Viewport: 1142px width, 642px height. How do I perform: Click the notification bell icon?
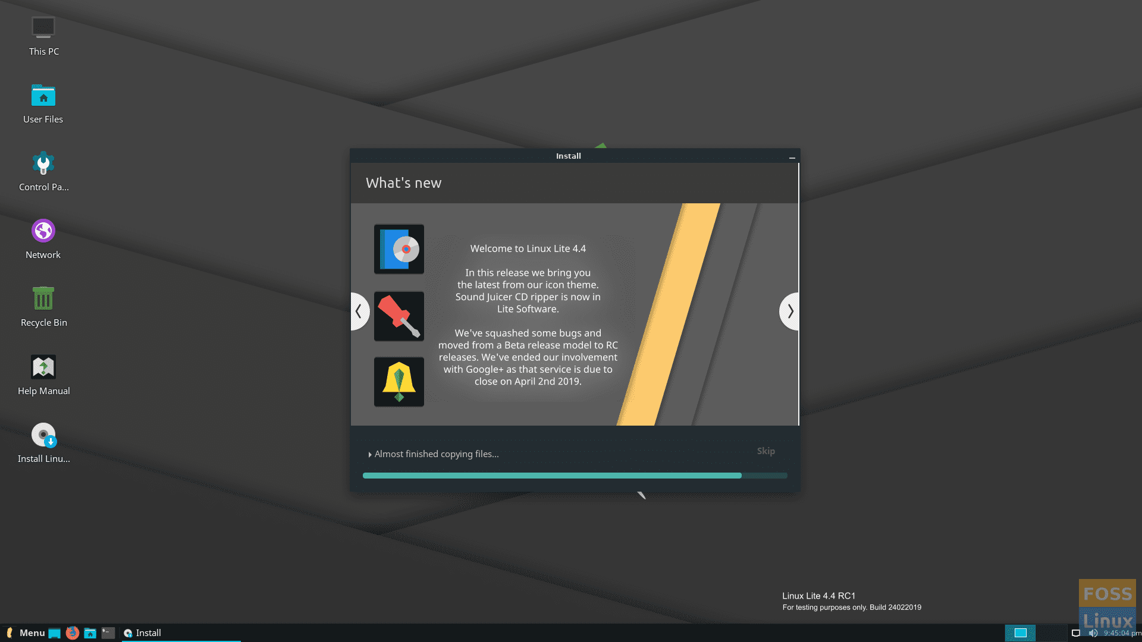tap(399, 382)
